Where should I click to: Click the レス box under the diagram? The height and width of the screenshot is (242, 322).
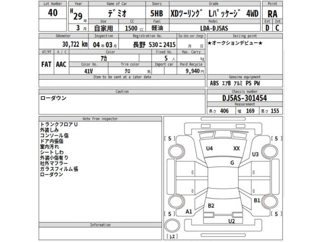coord(172,236)
